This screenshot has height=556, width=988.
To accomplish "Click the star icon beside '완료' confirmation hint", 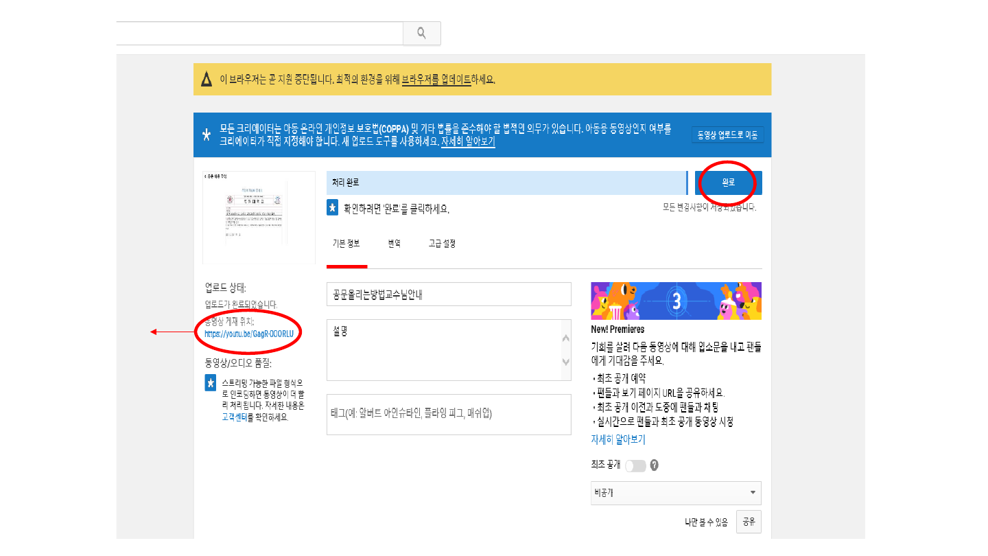I will click(332, 208).
